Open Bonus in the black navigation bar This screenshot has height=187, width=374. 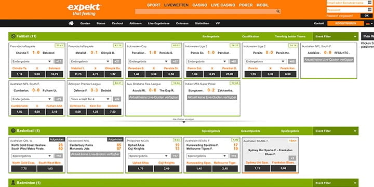(101, 23)
